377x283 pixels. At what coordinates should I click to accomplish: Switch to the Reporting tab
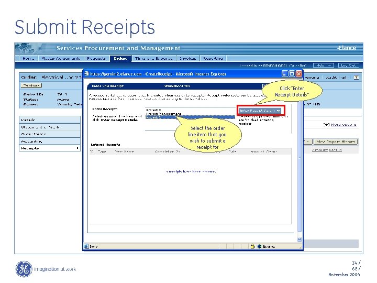click(x=213, y=59)
